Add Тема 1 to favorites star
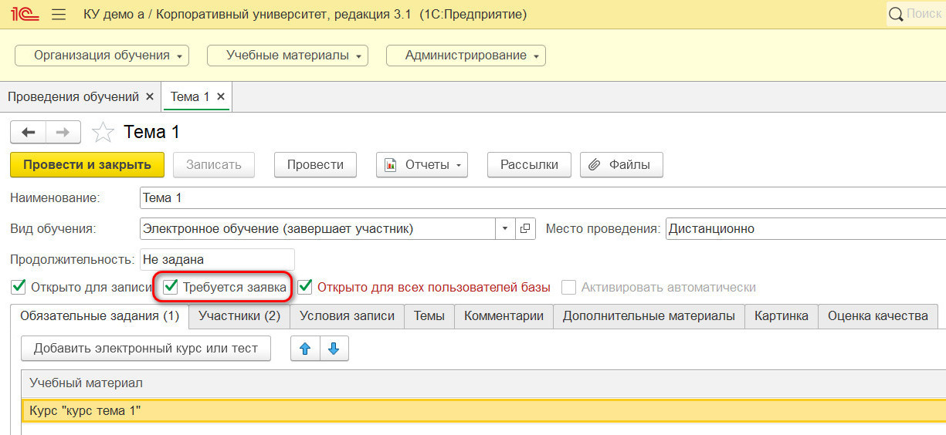This screenshot has height=435, width=946. click(x=103, y=133)
